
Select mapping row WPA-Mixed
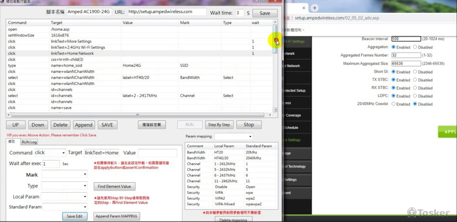pos(231,204)
